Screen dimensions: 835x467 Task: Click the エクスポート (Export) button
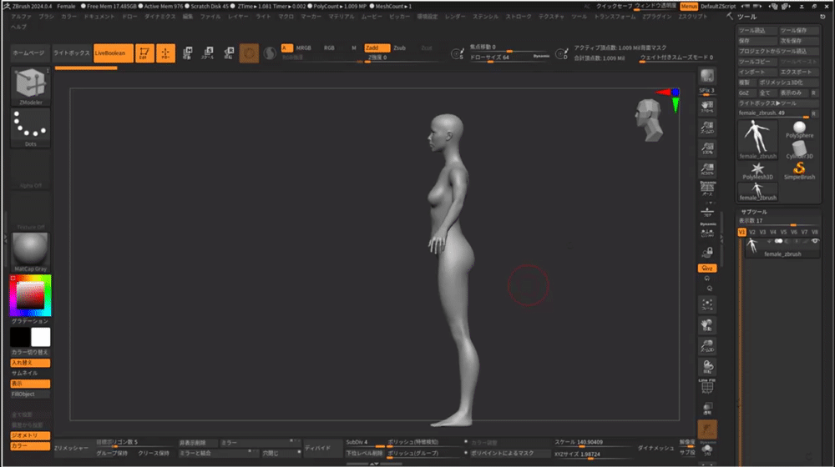point(799,72)
